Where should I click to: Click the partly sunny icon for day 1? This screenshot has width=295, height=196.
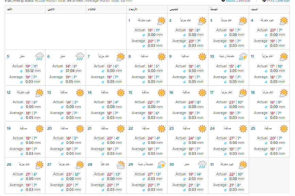tap(161, 21)
